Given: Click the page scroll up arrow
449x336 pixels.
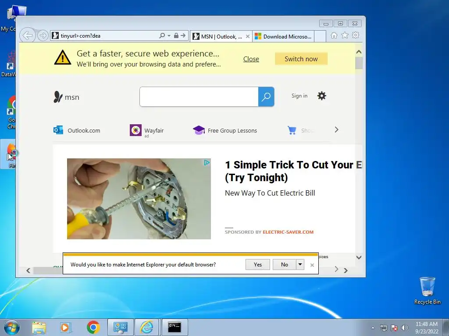Looking at the screenshot, I should coord(359,52).
